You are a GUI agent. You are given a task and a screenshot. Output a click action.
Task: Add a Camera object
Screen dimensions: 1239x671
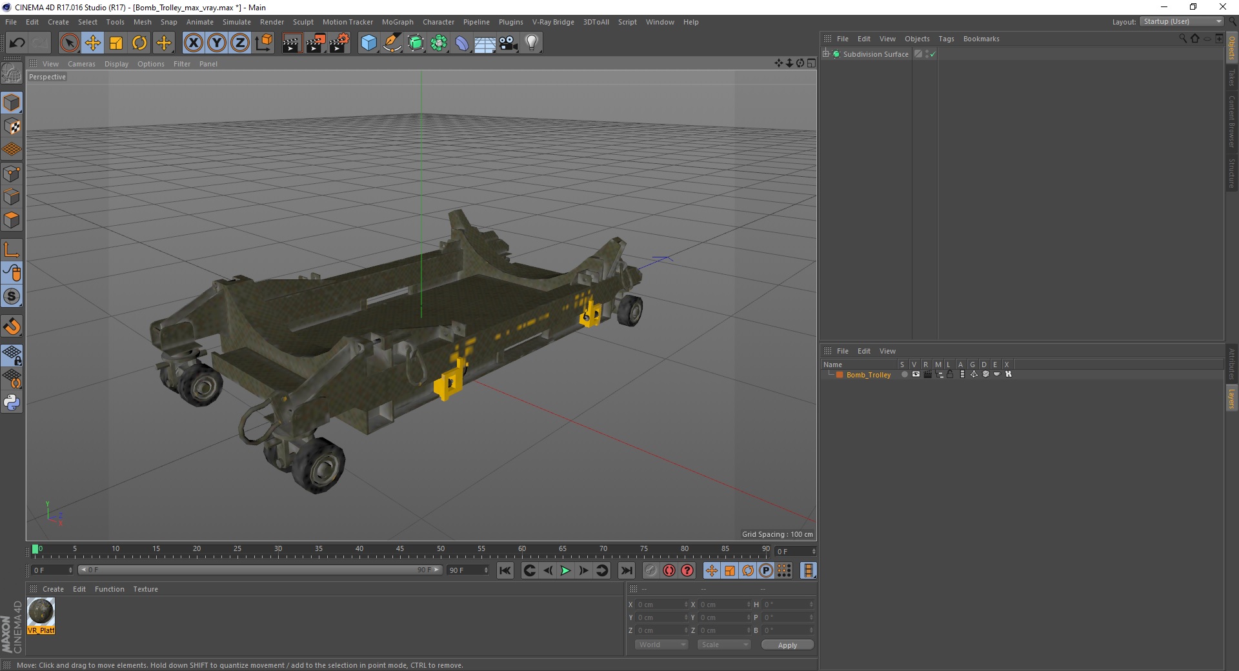(509, 43)
